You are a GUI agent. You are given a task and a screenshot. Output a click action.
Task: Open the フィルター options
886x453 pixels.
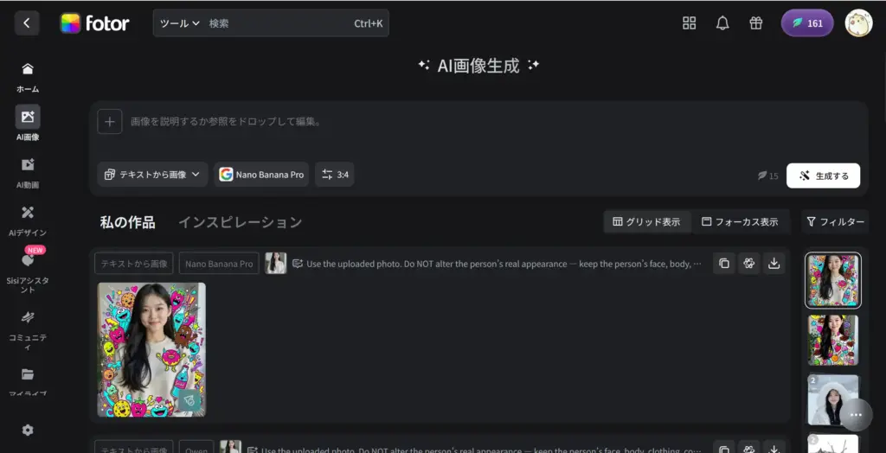coord(835,221)
